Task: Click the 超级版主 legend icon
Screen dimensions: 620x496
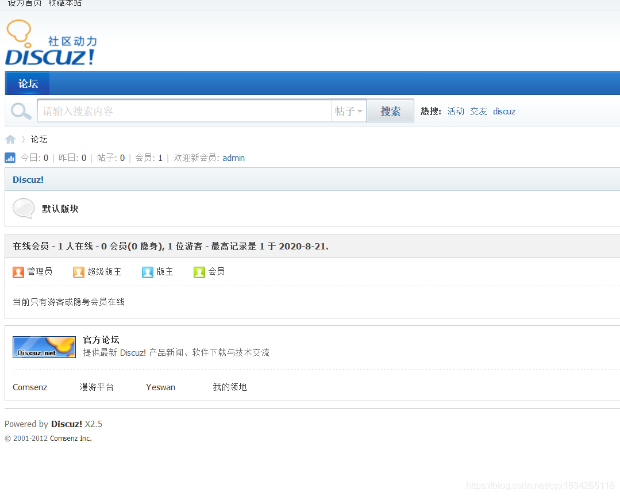Action: [79, 272]
